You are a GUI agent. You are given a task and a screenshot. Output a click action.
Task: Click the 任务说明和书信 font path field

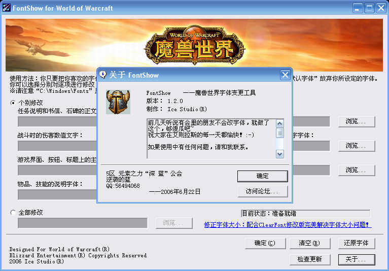tap(57, 122)
